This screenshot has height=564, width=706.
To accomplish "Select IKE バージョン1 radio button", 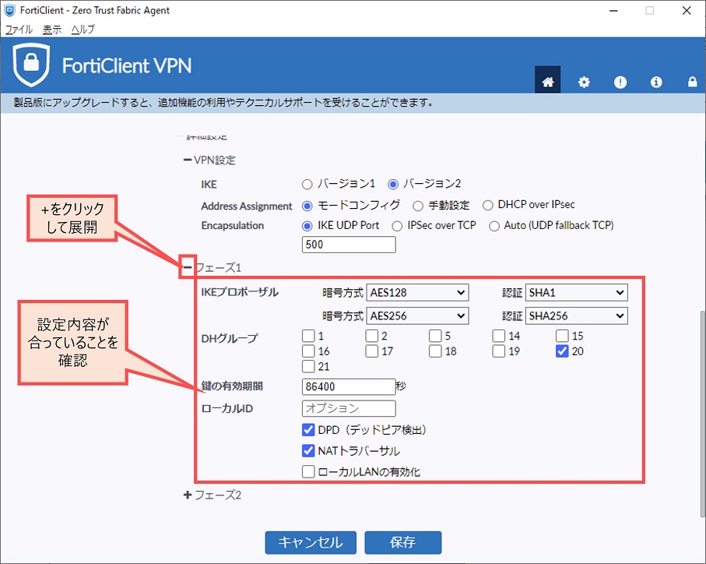I will [x=307, y=184].
